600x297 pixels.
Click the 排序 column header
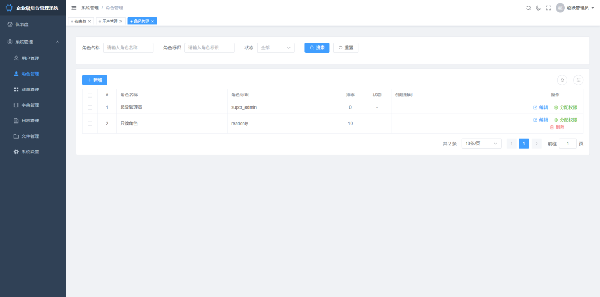click(351, 95)
